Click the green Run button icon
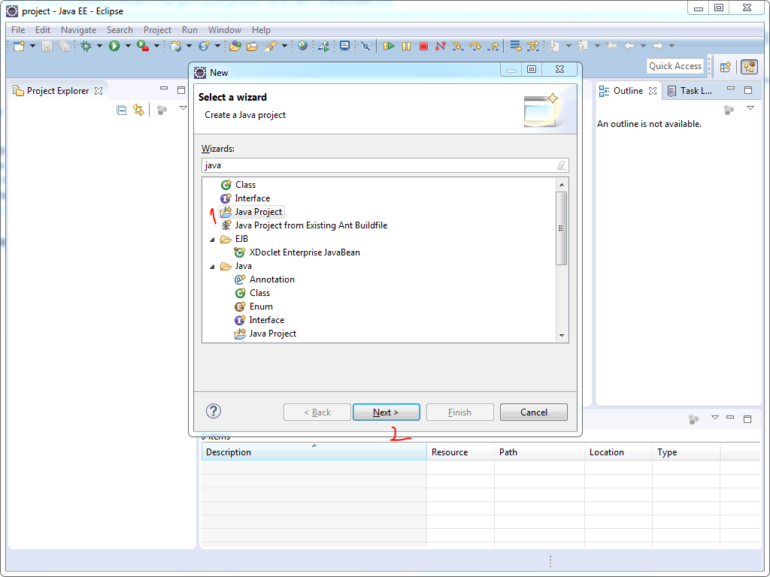770x577 pixels. 114,46
